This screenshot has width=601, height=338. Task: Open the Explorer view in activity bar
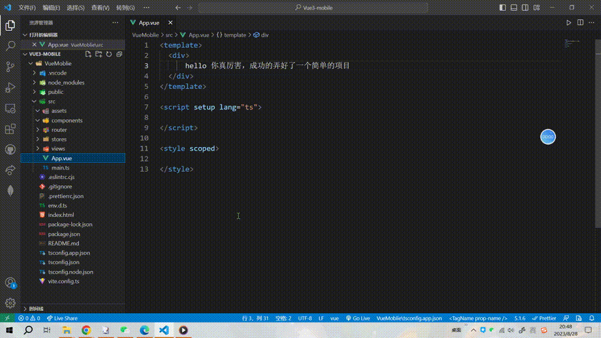(x=11, y=25)
